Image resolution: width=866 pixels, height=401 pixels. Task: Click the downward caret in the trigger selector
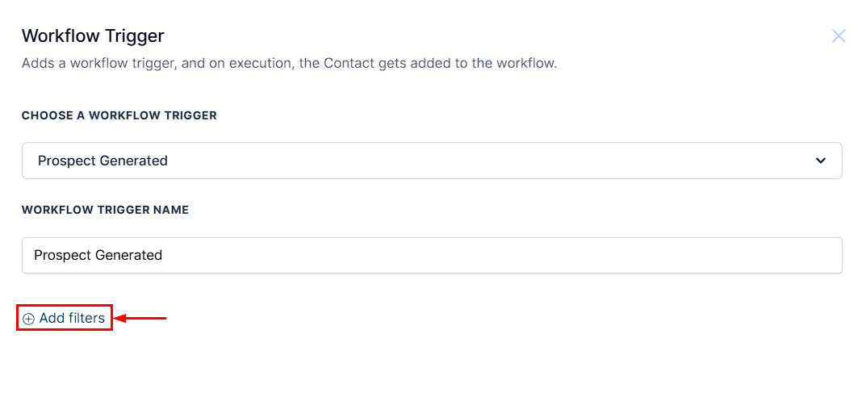[x=821, y=161]
